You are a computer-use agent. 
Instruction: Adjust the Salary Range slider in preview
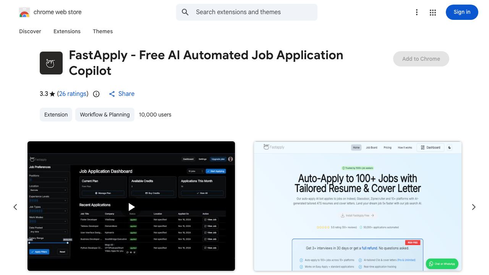click(49, 243)
